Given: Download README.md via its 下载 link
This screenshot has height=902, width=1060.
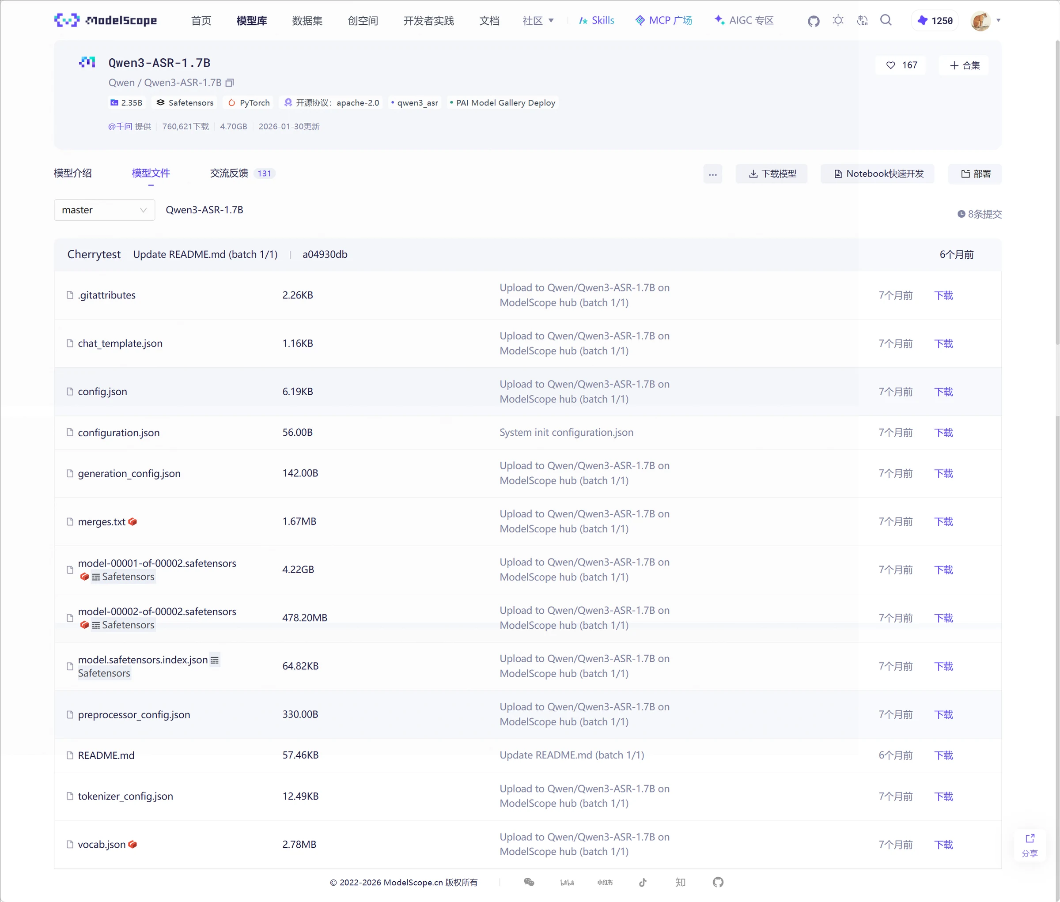Looking at the screenshot, I should pos(943,755).
